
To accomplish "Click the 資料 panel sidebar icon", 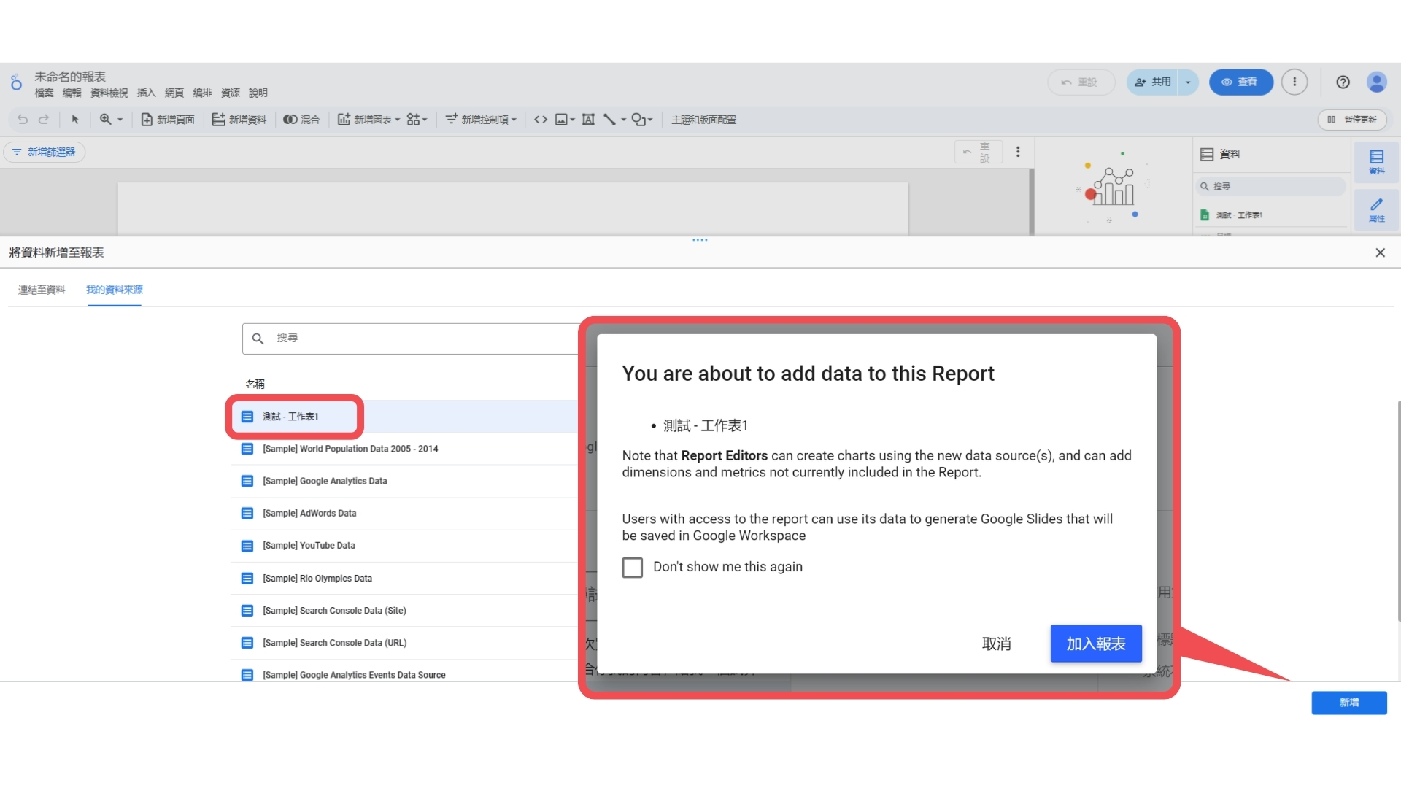I will (x=1376, y=161).
